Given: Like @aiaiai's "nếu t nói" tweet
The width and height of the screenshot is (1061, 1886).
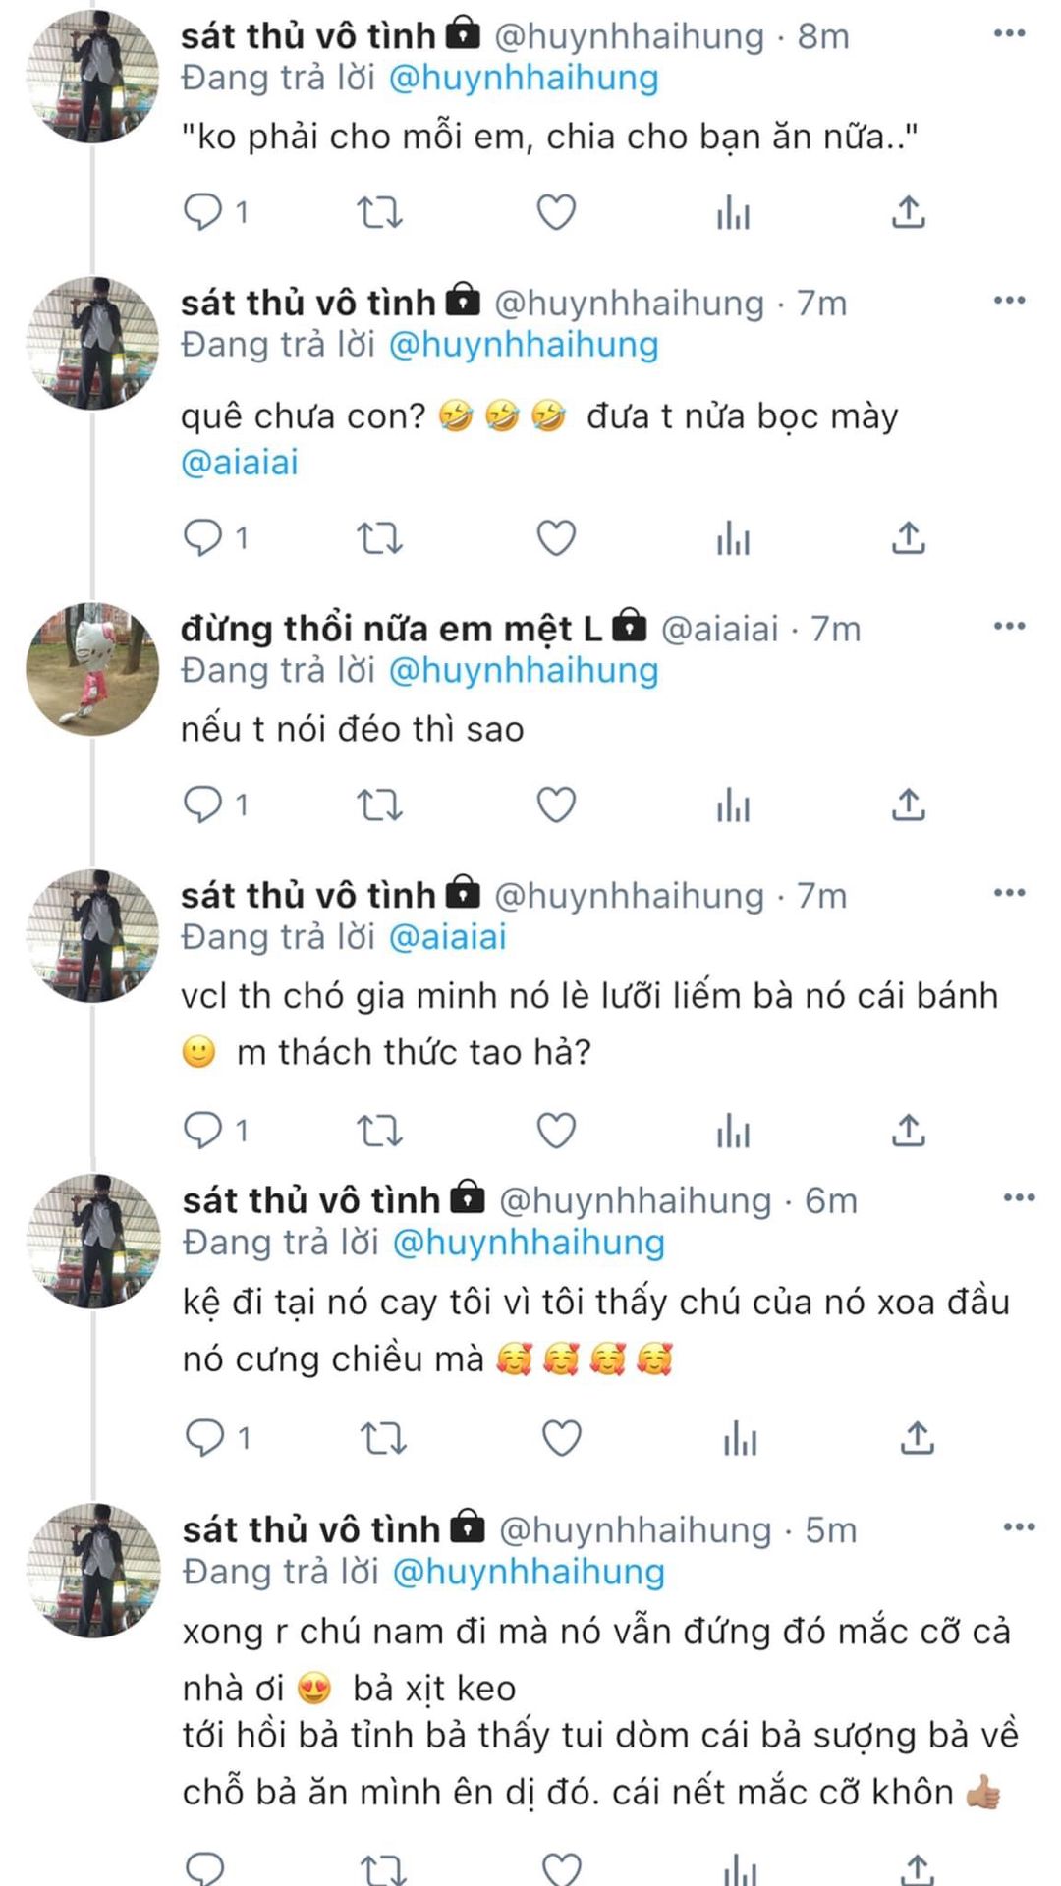Looking at the screenshot, I should coord(556,805).
